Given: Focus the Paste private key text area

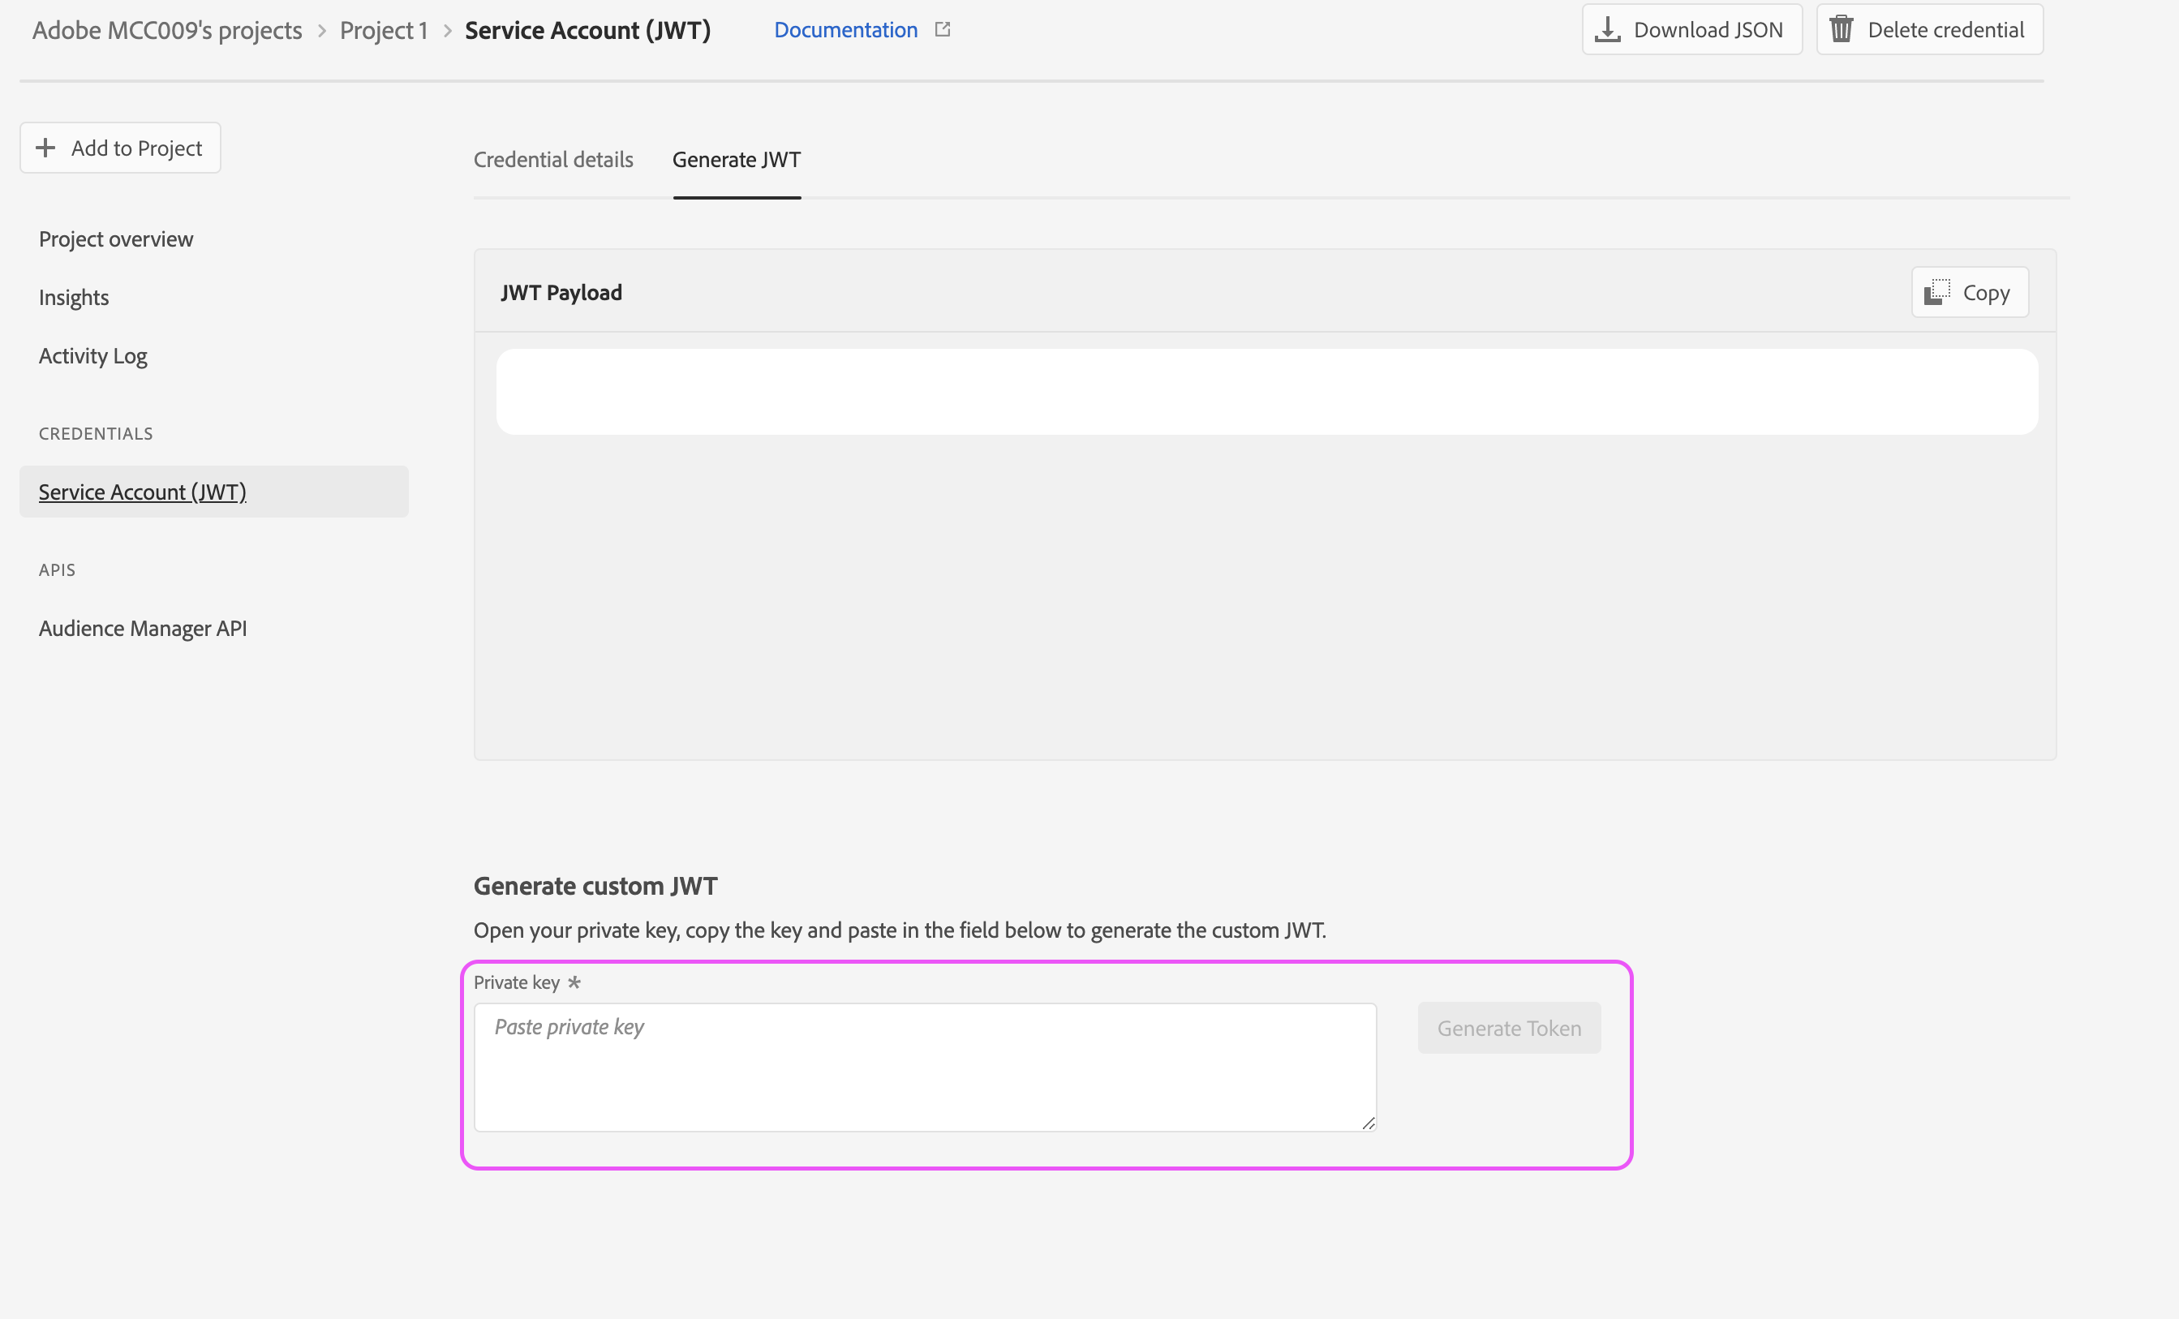Looking at the screenshot, I should pyautogui.click(x=924, y=1067).
